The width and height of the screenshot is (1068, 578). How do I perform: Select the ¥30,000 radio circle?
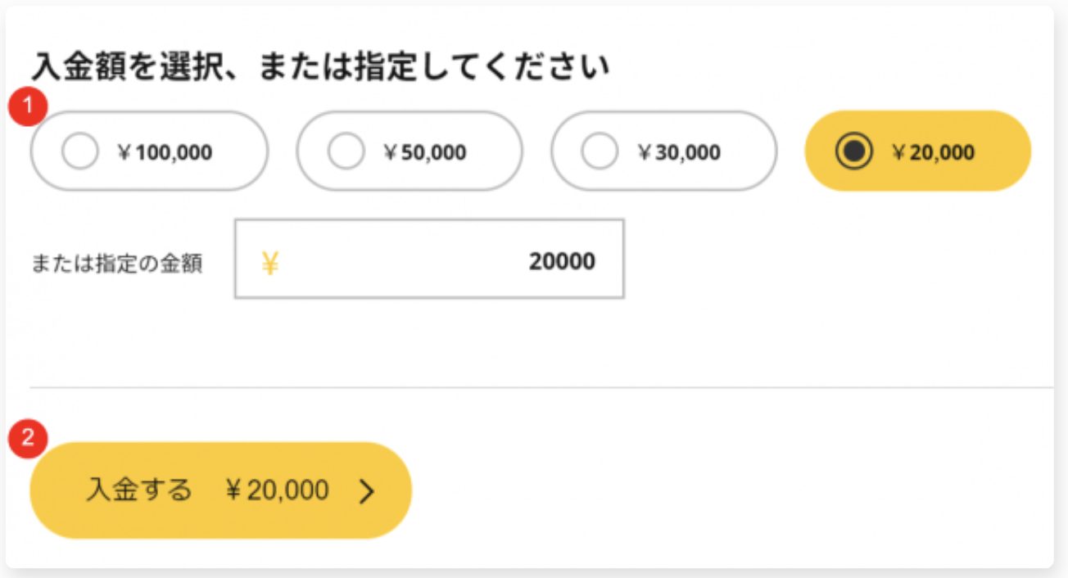pyautogui.click(x=600, y=151)
